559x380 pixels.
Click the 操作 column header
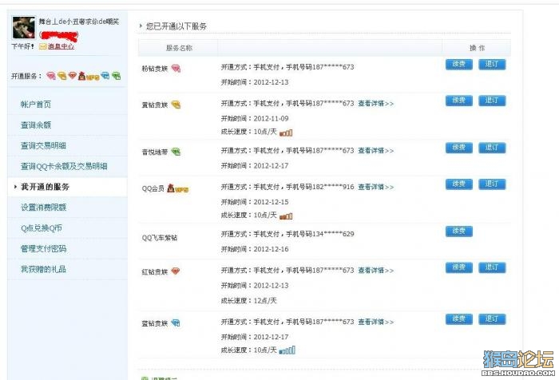pos(477,48)
